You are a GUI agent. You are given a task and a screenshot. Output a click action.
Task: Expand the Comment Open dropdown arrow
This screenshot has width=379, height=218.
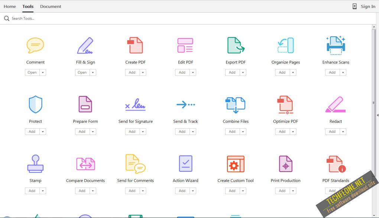point(43,72)
